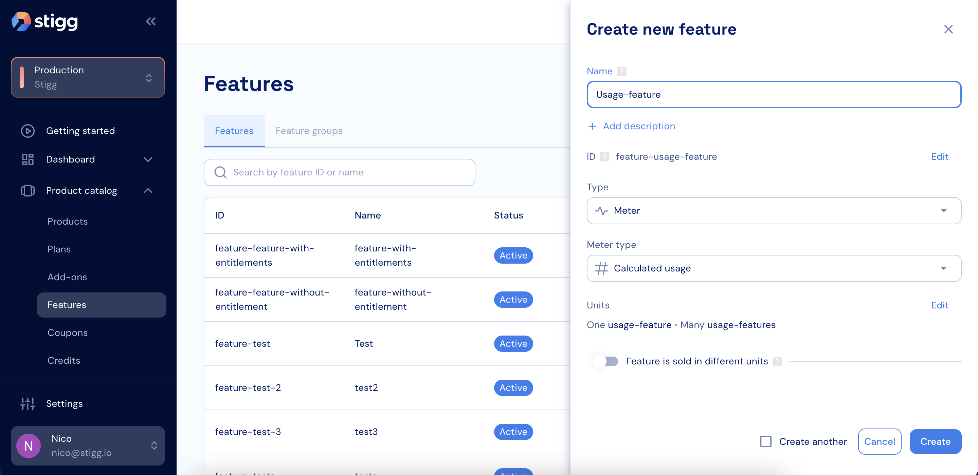Image resolution: width=978 pixels, height=475 pixels.
Task: Check the Create another checkbox
Action: point(765,442)
